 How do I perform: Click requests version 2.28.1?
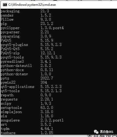pos(47,99)
